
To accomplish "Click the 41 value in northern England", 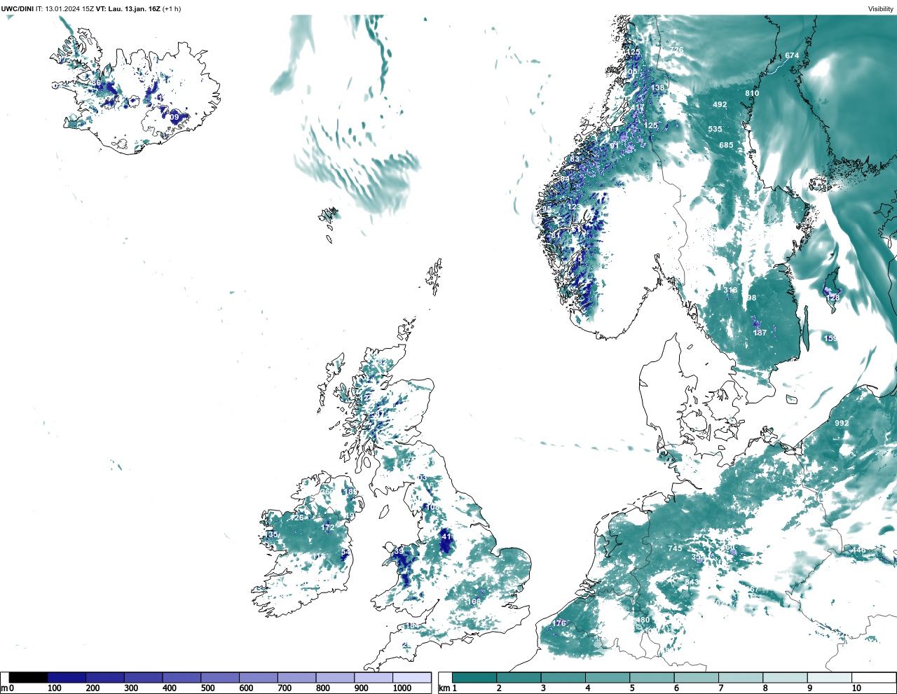I will pos(446,537).
